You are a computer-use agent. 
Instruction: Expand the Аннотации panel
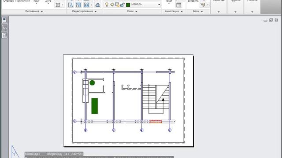coord(174,11)
